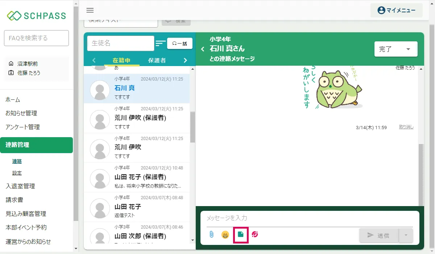Open the green message template icon
The height and width of the screenshot is (254, 435).
click(240, 234)
